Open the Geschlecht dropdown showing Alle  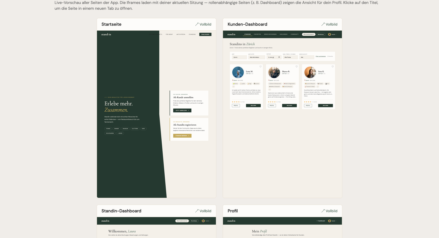pos(307,57)
